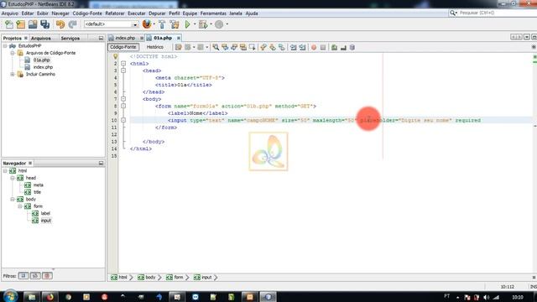The image size is (537, 302).
Task: Toggle the first Navegador filter button
Action: tap(23, 276)
